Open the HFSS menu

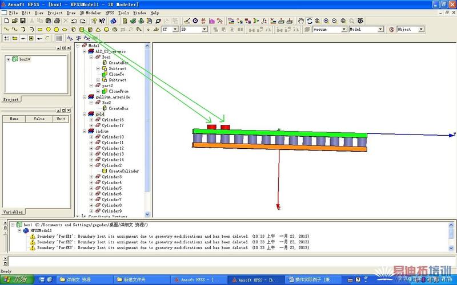[x=110, y=13]
